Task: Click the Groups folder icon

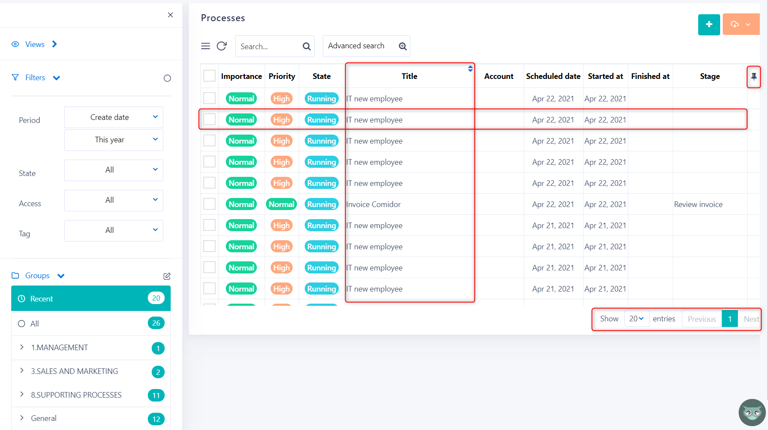Action: coord(15,275)
